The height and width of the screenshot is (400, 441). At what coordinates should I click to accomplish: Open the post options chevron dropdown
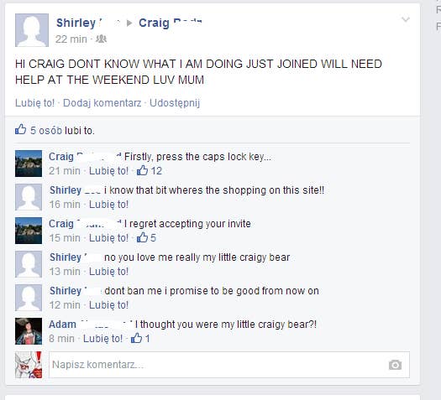pos(405,19)
